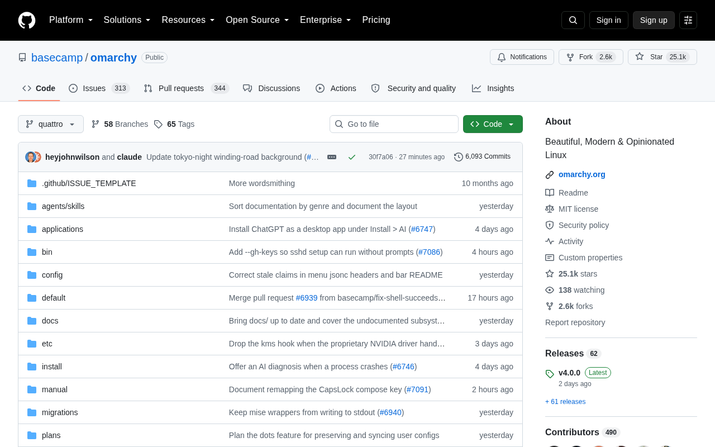The image size is (715, 447).
Task: Click the folder icon in the migrations row
Action: 32,412
